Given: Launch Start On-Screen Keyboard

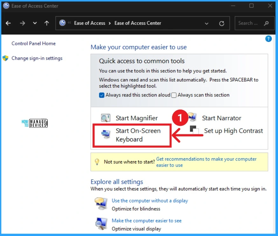Looking at the screenshot, I should point(138,135).
